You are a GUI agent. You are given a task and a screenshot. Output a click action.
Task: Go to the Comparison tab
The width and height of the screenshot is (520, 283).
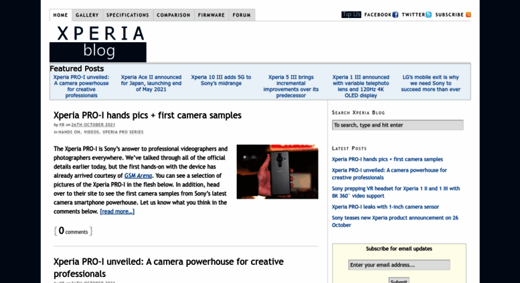[173, 15]
